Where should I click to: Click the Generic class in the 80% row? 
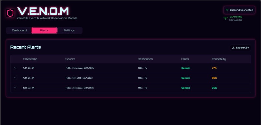pos(186,78)
